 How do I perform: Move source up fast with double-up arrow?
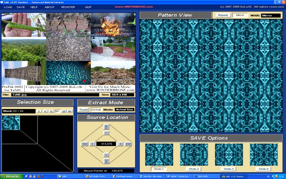point(106,127)
